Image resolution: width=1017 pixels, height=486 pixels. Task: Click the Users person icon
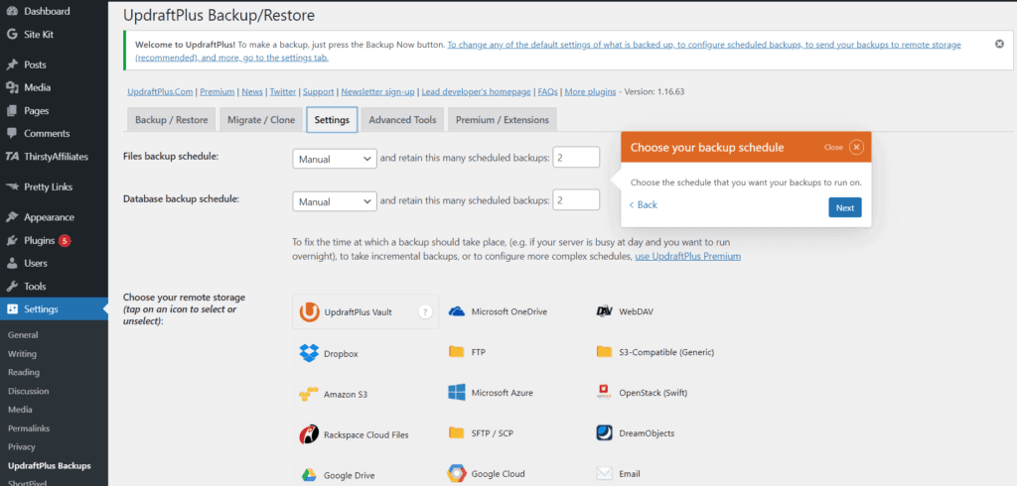click(x=12, y=263)
